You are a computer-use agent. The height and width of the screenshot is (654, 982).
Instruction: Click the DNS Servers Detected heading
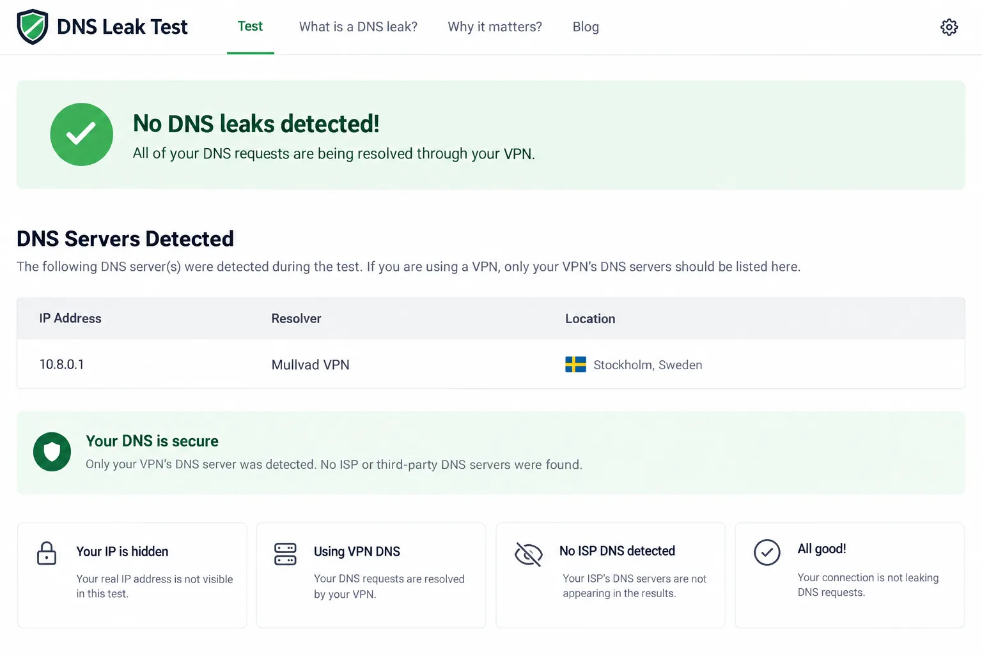(x=125, y=238)
